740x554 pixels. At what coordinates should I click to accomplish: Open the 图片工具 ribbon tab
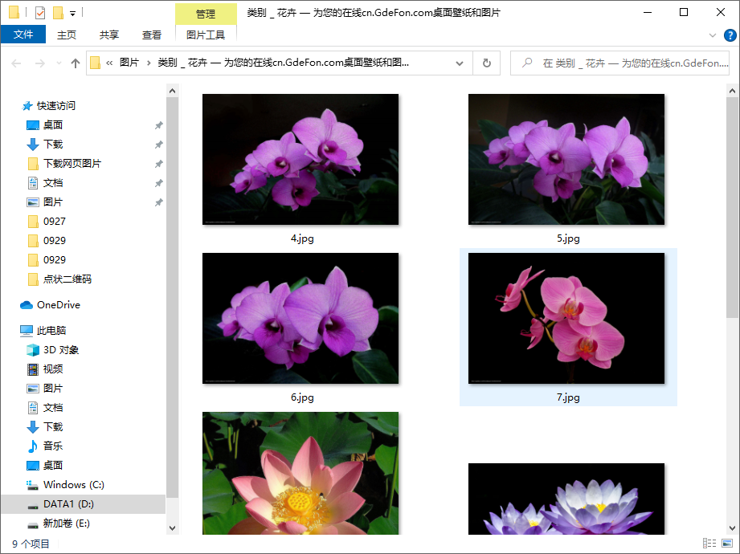[x=206, y=35]
